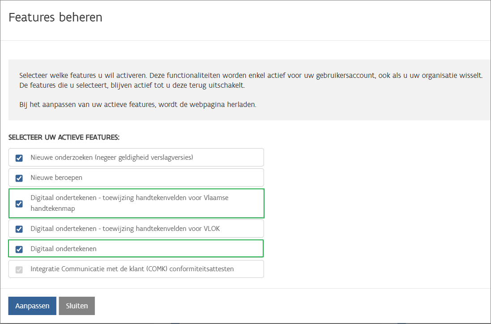Close the dialog with the Sluiten button
Viewport: 491px width, 324px height.
[77, 306]
